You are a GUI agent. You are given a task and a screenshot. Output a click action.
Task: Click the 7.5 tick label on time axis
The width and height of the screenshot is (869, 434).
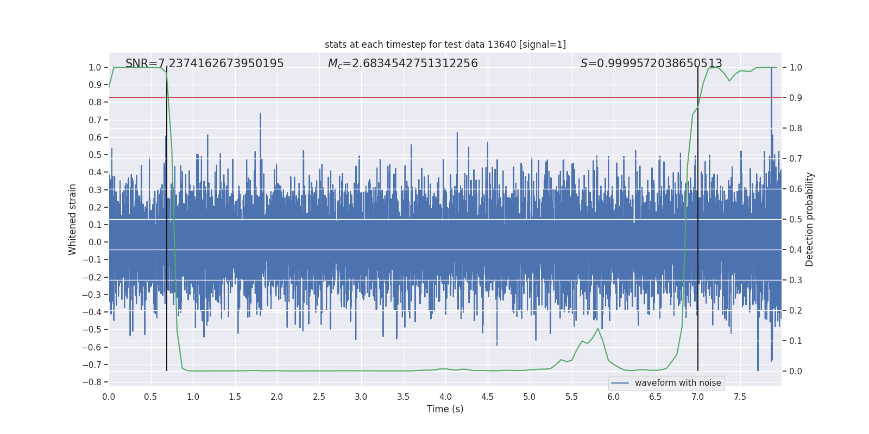coord(740,397)
